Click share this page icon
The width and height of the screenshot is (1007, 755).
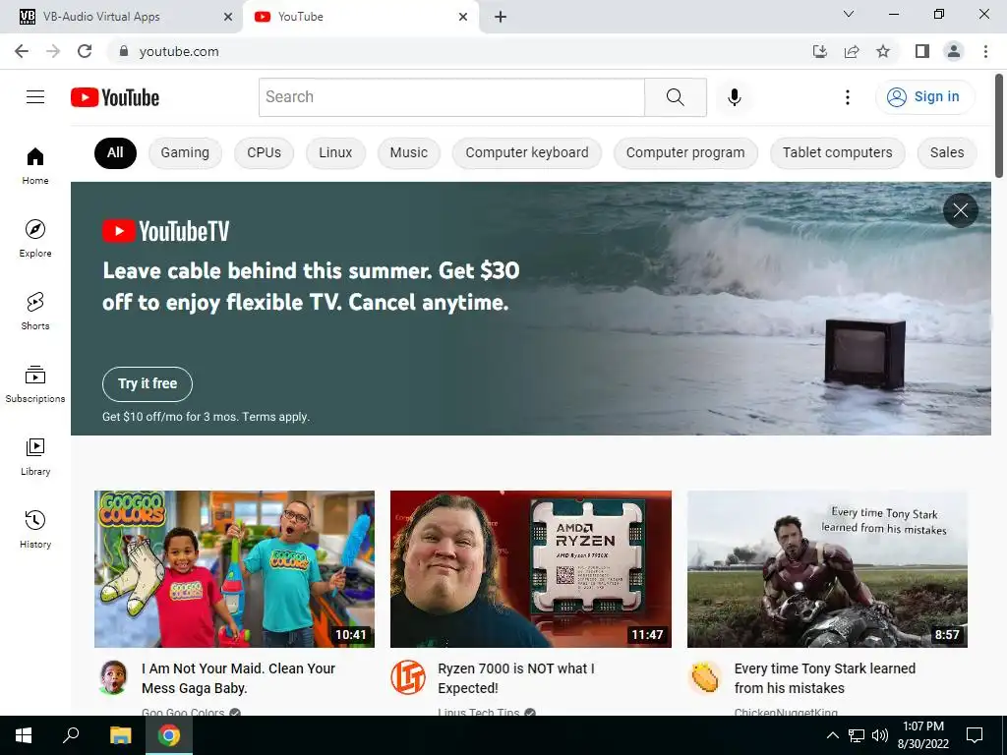(x=852, y=51)
